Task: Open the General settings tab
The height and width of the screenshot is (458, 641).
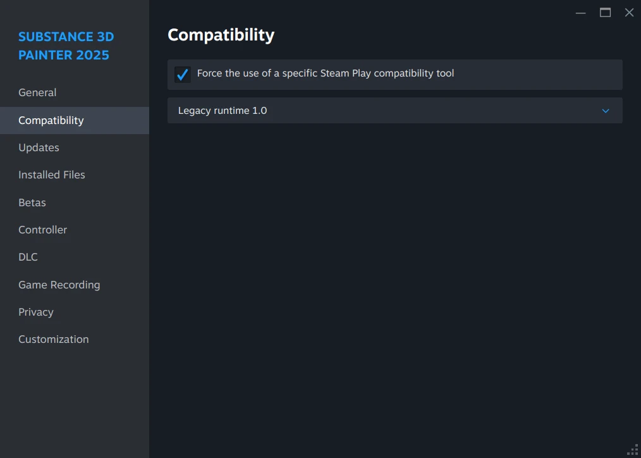Action: click(x=37, y=92)
